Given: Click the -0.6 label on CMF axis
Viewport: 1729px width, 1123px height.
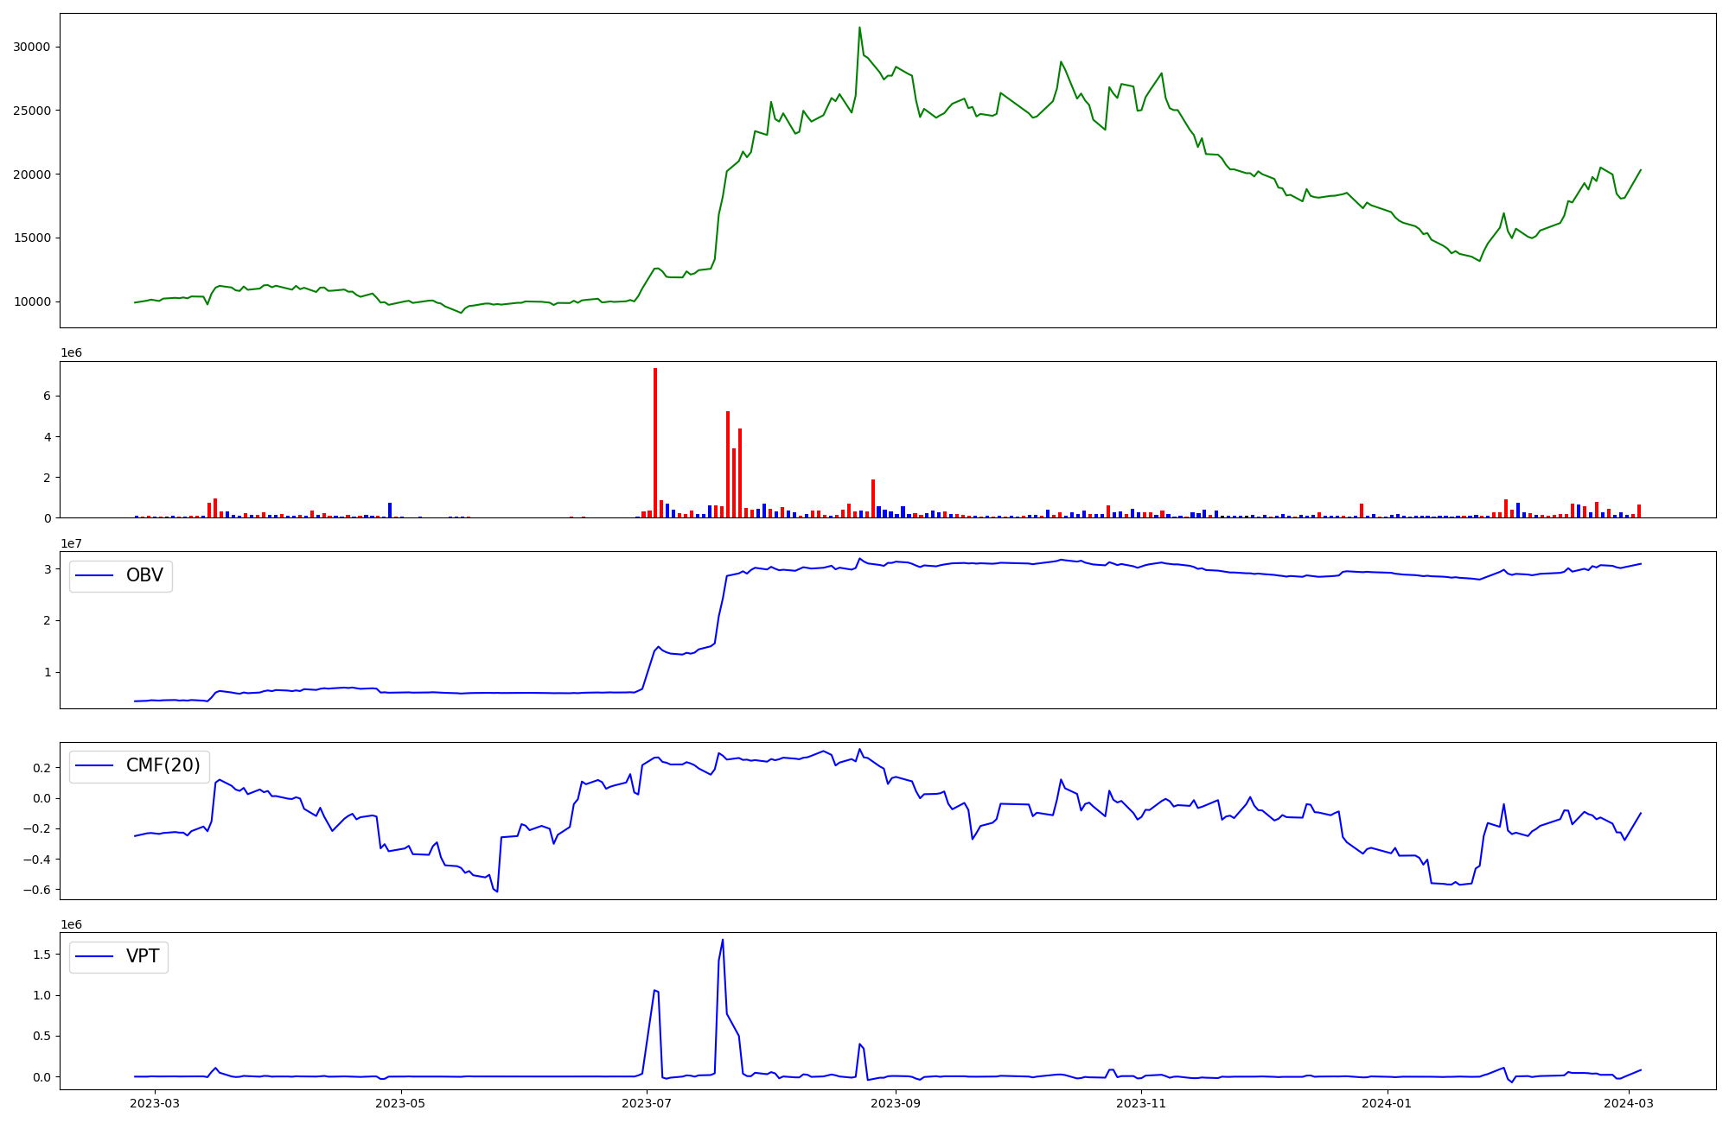Looking at the screenshot, I should pos(37,890).
